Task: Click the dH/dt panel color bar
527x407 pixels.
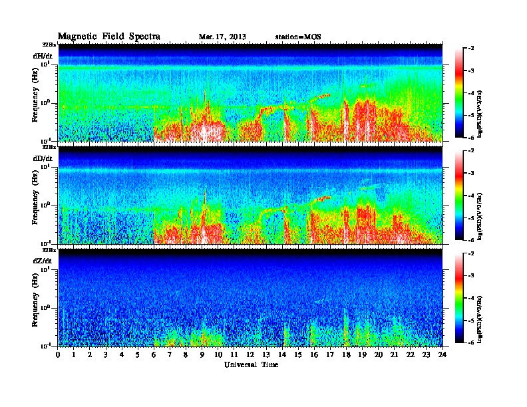Action: 459,93
